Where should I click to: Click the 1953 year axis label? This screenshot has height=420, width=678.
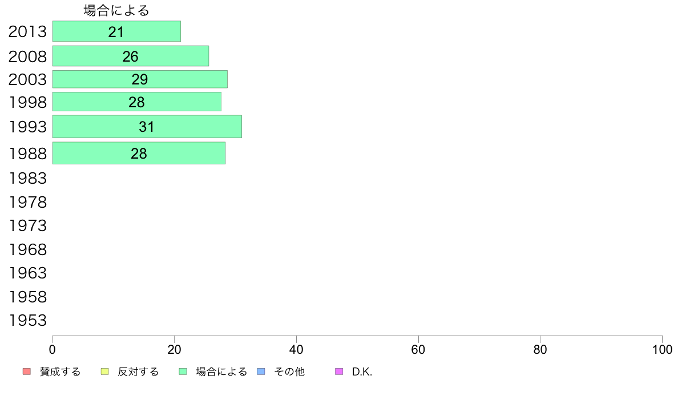[27, 321]
